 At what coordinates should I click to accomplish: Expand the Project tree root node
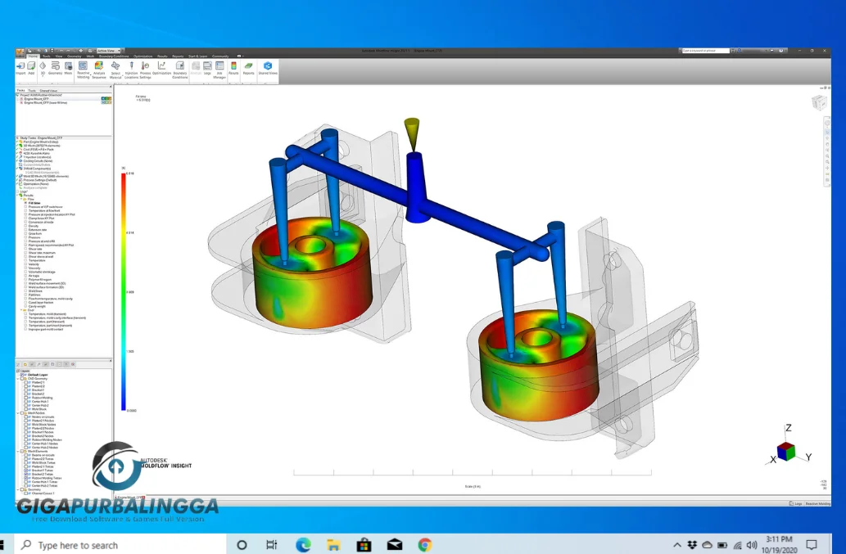(x=16, y=95)
